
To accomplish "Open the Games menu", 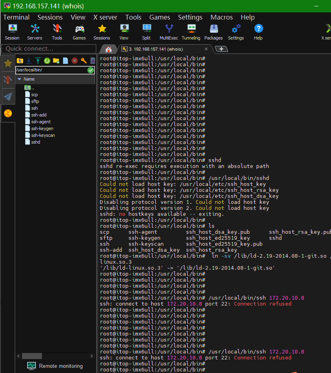I will (160, 18).
